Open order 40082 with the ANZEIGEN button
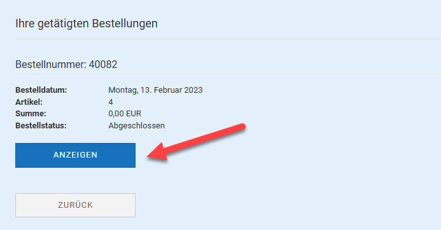The image size is (441, 230). click(75, 155)
